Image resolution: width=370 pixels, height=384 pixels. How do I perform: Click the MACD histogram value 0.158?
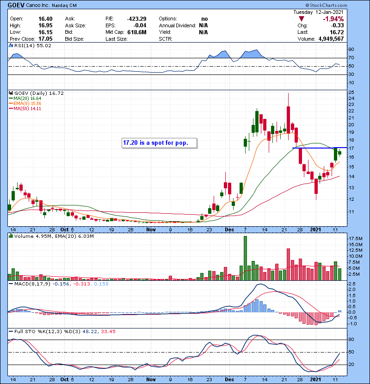pos(101,284)
